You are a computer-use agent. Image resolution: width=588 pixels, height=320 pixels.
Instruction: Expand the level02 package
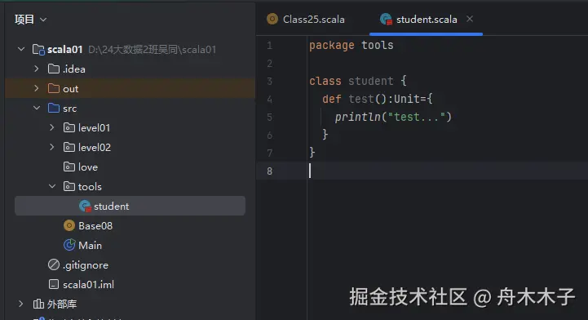click(52, 147)
